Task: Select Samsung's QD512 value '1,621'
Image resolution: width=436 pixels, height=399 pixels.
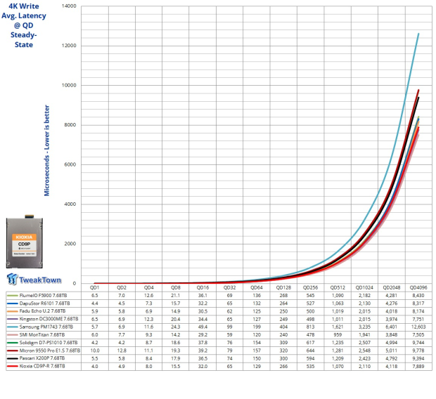Action: (338, 327)
